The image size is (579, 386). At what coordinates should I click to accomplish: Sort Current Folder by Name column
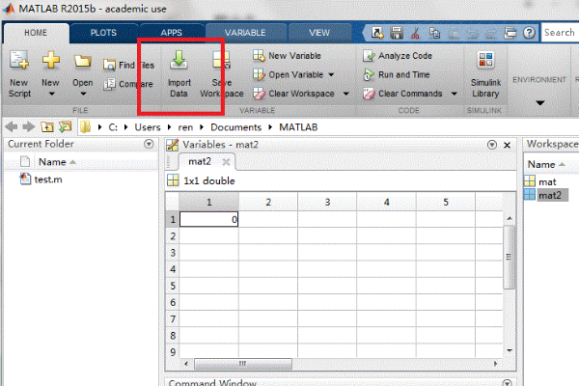coord(57,162)
